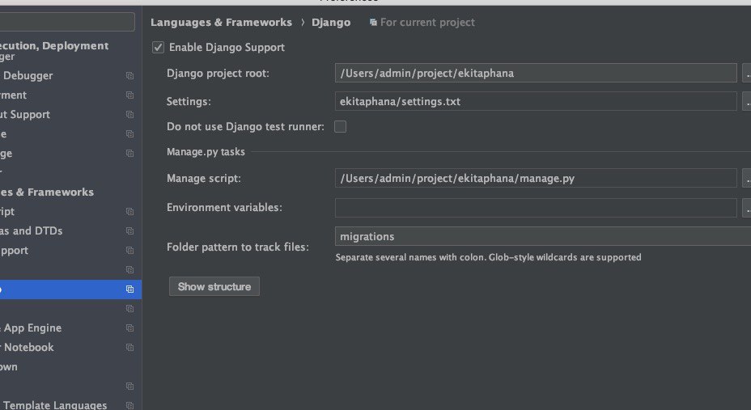Click the Languages & Frameworks breadcrumb
This screenshot has width=751, height=410.
tap(221, 23)
